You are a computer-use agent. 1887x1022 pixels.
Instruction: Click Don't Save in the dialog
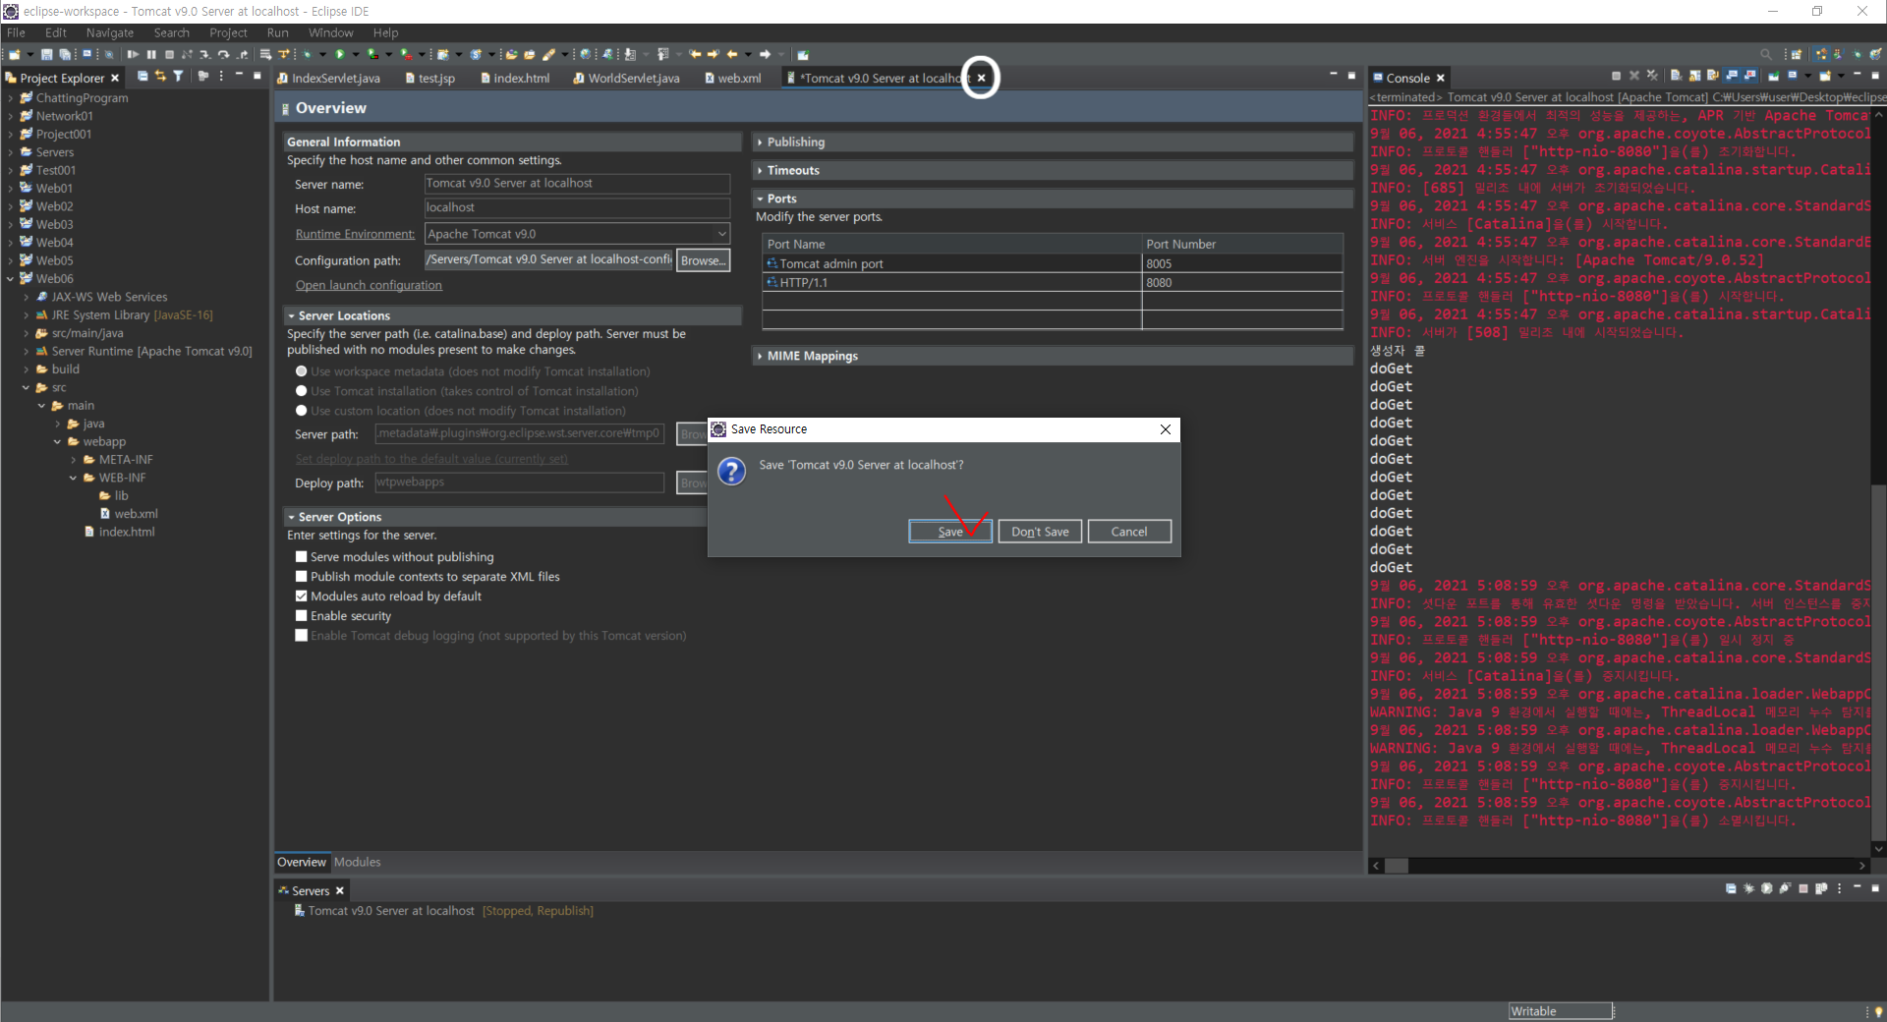pos(1040,532)
